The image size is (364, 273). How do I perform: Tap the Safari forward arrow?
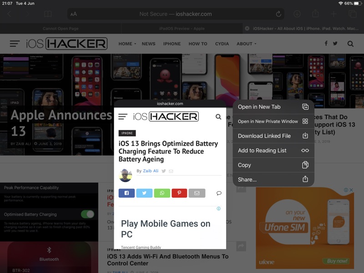tap(28, 14)
